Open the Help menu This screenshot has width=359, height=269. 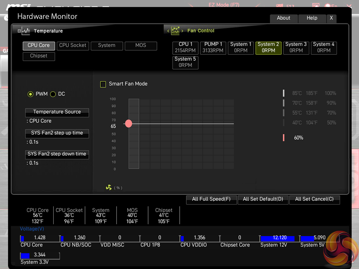(x=312, y=18)
